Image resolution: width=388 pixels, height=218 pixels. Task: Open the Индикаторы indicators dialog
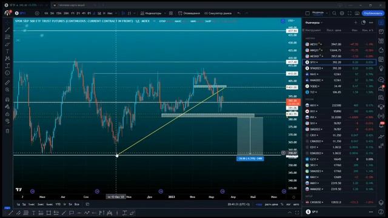coord(151,13)
